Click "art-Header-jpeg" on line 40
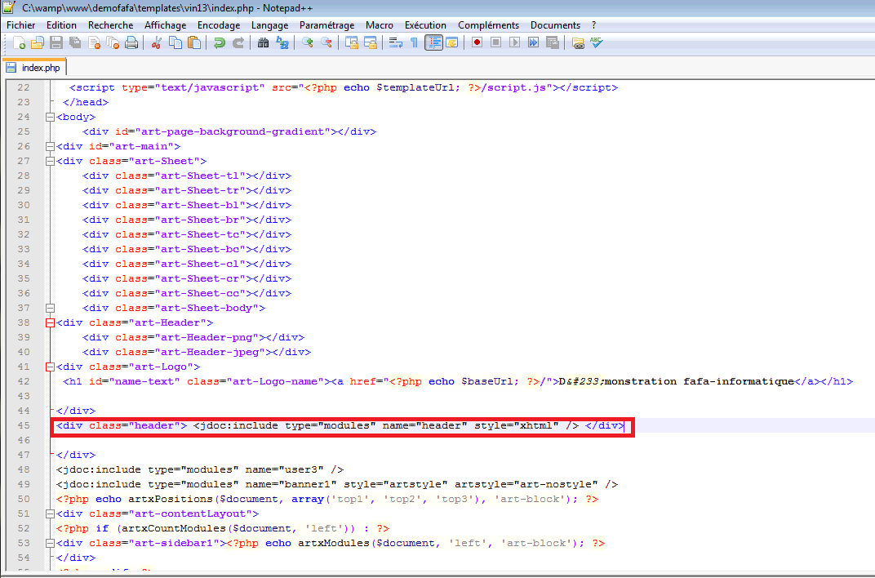 pyautogui.click(x=210, y=352)
